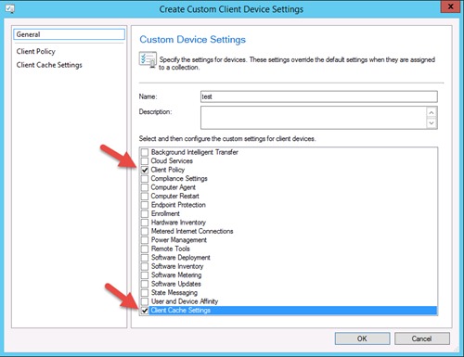Image resolution: width=464 pixels, height=357 pixels.
Task: Click the Cancel button
Action: [x=422, y=338]
